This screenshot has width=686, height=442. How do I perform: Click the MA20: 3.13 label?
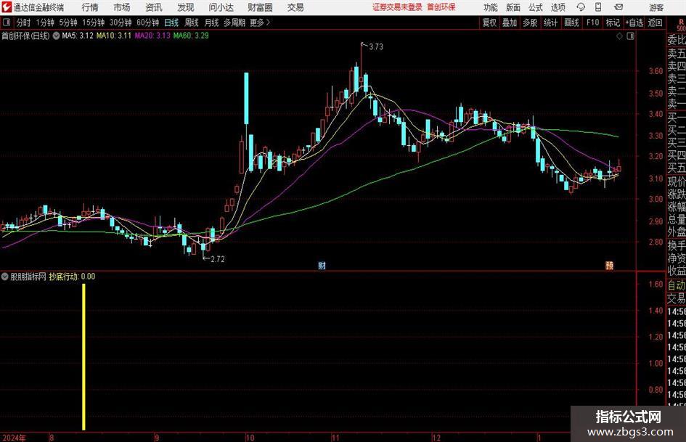pos(152,36)
